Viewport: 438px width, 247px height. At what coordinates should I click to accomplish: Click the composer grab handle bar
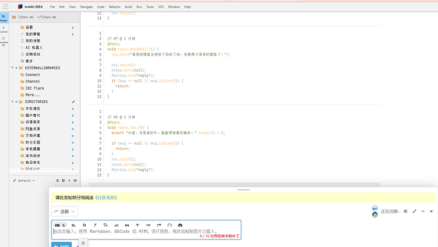point(243,190)
